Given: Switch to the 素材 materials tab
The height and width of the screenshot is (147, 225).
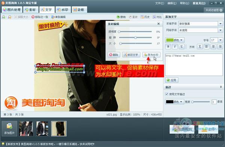Looking at the screenshot, I should click(31, 10).
